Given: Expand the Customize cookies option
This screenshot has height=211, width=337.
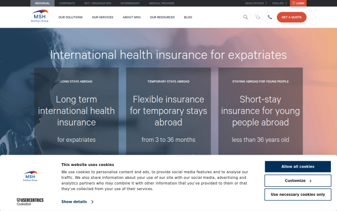Looking at the screenshot, I should (298, 181).
